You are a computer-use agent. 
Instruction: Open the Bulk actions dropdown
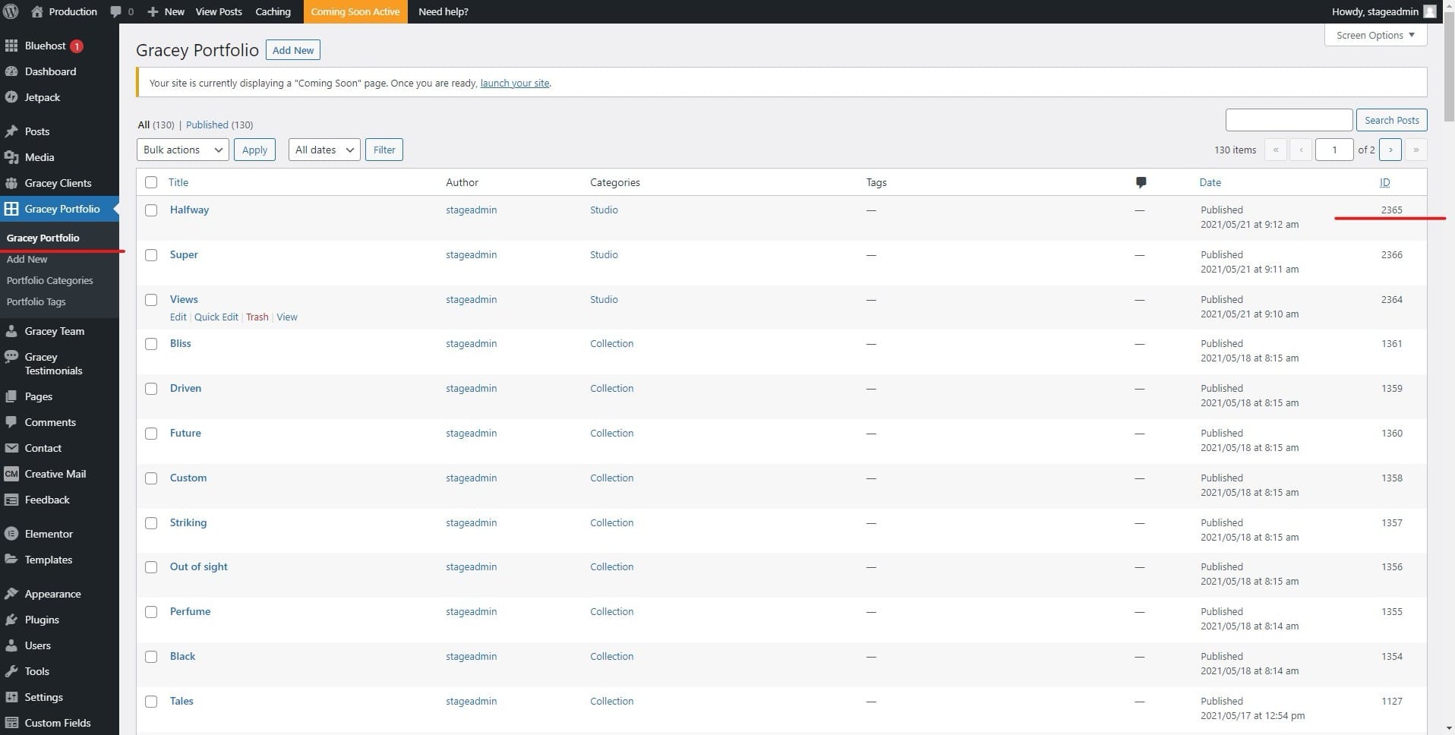click(182, 150)
